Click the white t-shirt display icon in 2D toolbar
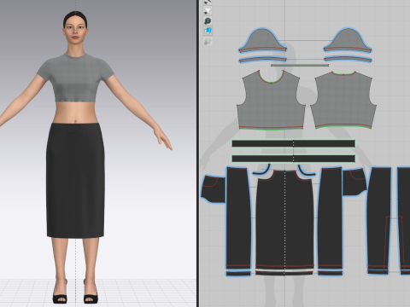The image size is (410, 307). (208, 11)
